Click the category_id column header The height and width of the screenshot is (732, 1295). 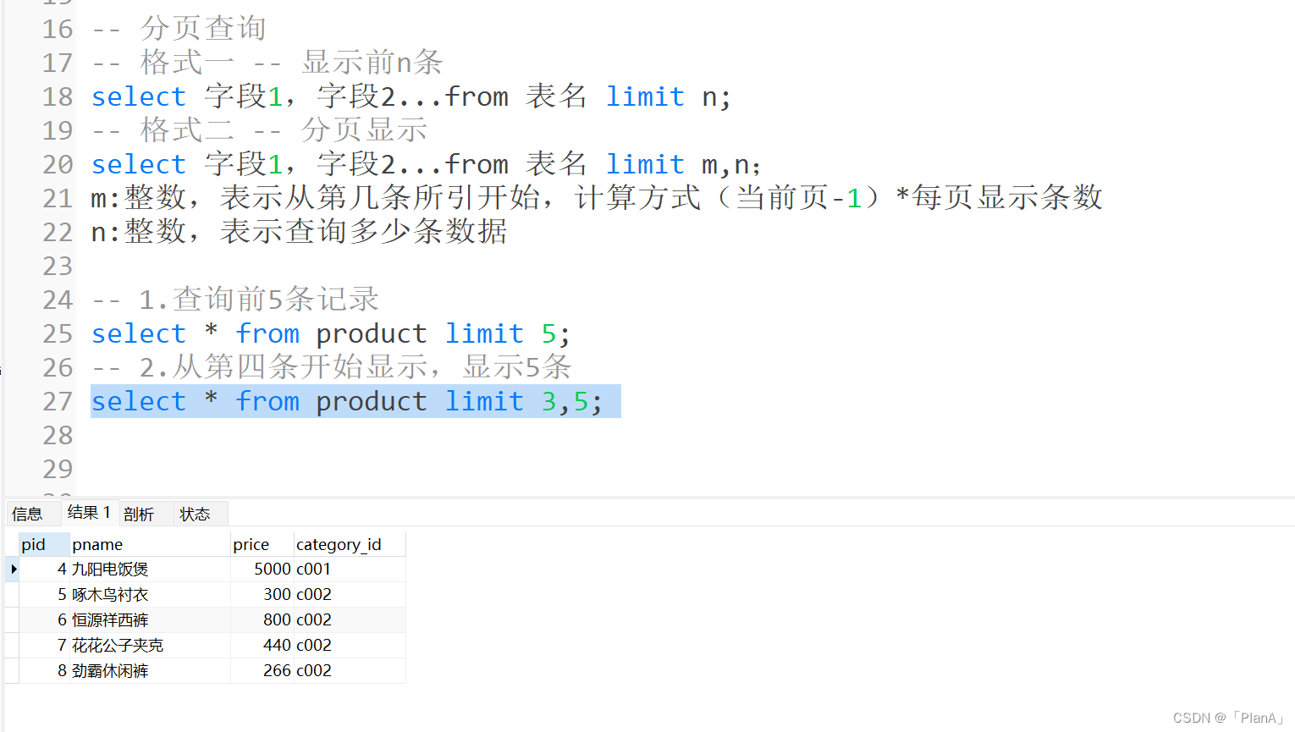point(339,543)
